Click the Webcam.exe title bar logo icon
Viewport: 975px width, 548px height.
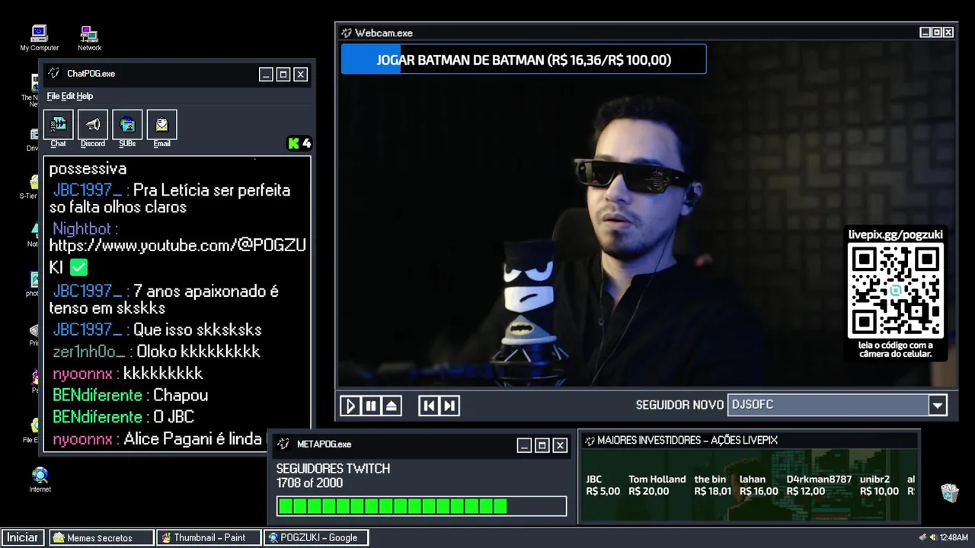point(347,33)
